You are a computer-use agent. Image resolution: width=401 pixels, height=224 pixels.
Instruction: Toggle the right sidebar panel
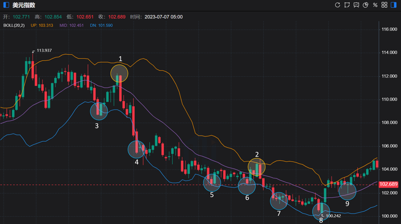pos(394,5)
